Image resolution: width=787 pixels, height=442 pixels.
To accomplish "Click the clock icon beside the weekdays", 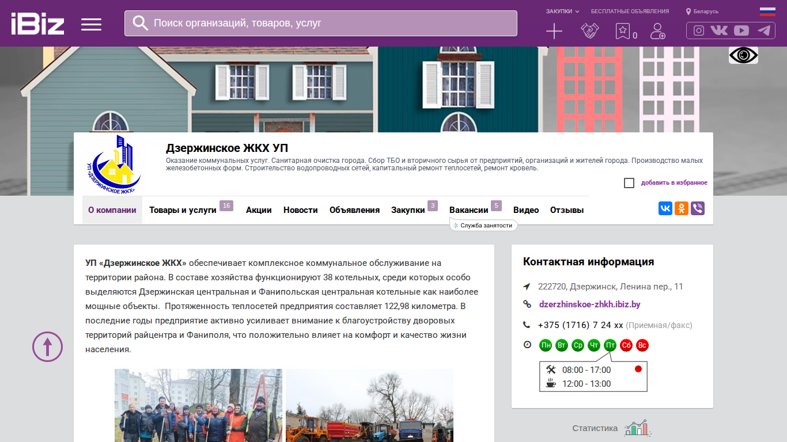I will point(527,345).
